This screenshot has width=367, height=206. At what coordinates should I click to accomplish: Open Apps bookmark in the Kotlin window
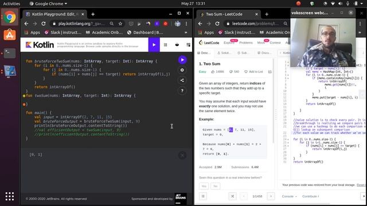32,33
